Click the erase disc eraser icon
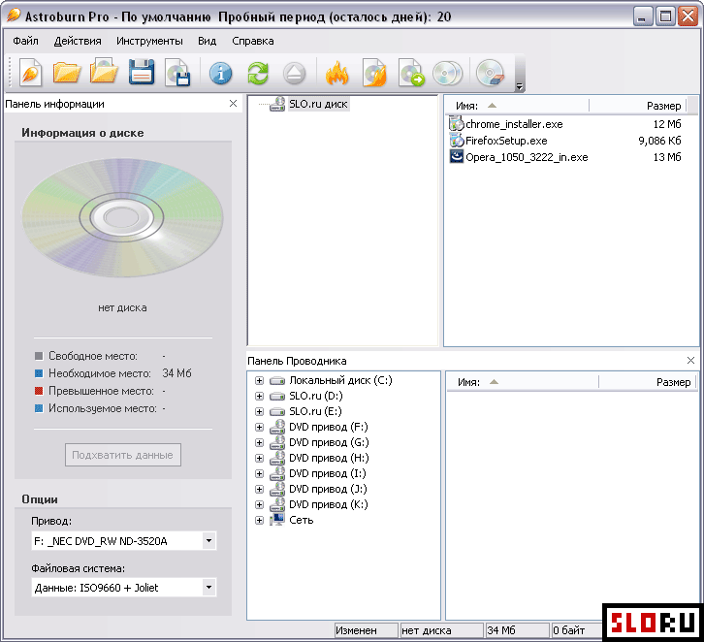704x642 pixels. (x=491, y=73)
